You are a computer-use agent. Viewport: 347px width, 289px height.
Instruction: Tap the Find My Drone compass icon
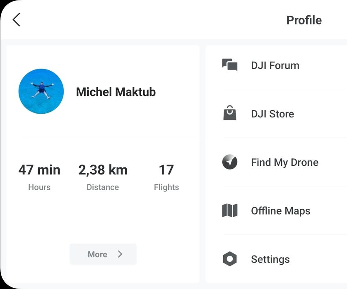230,162
